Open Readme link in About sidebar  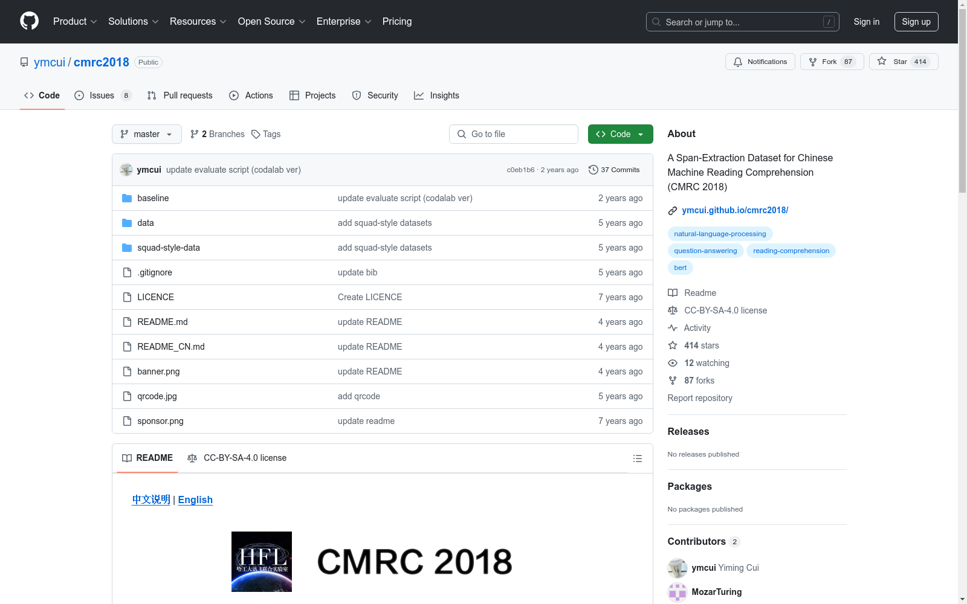(692, 293)
